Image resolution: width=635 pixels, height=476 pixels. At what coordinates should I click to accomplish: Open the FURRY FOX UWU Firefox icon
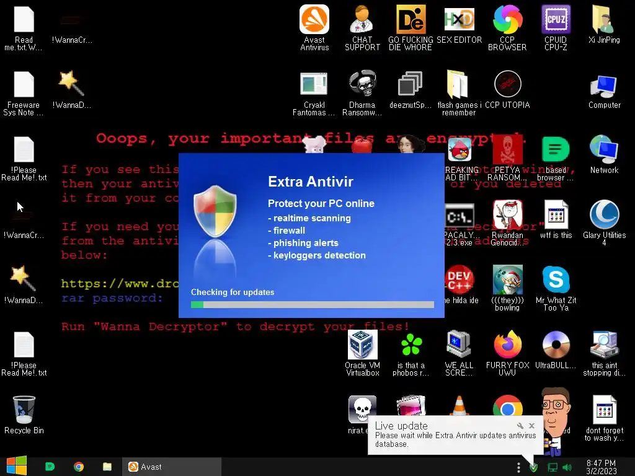507,353
